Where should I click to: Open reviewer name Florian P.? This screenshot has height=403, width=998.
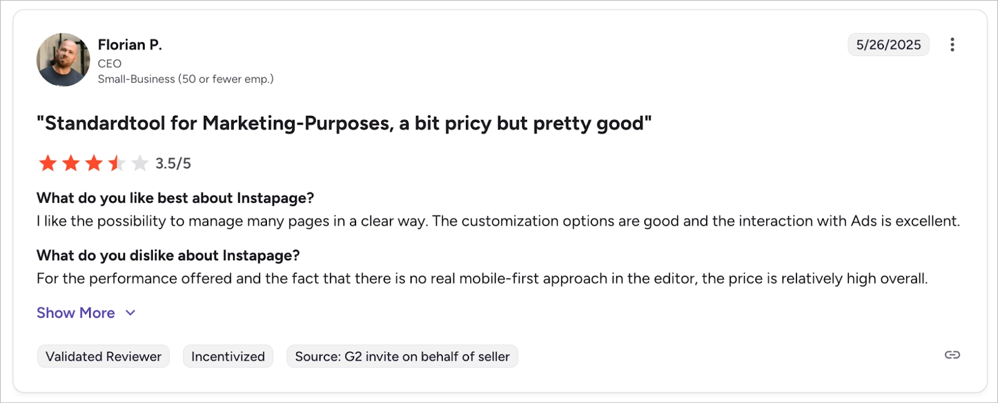click(x=130, y=45)
